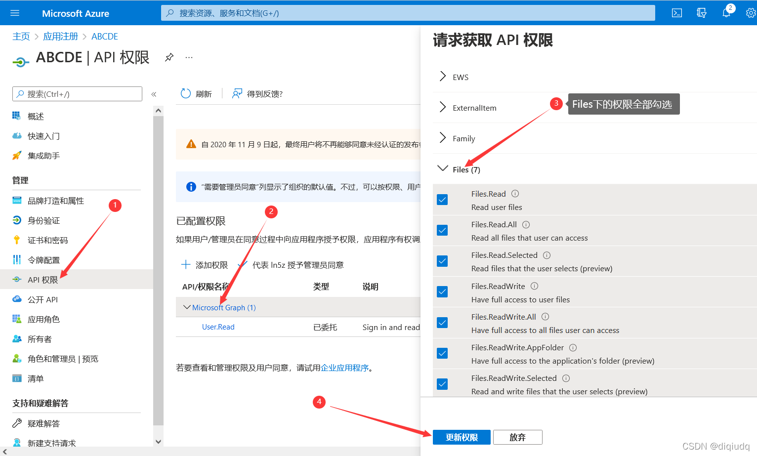
Task: Click the overview grid icon in sidebar
Action: [17, 116]
